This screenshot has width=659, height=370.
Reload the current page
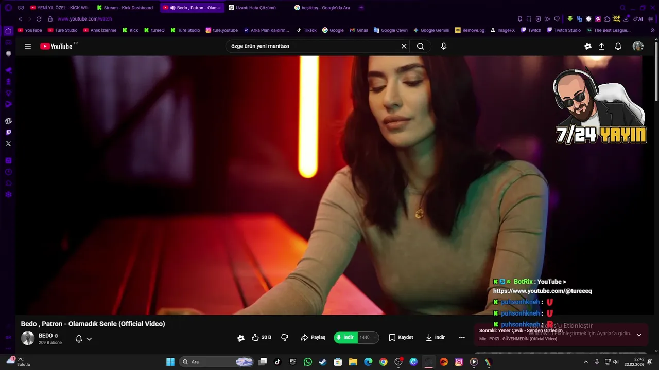click(x=39, y=19)
